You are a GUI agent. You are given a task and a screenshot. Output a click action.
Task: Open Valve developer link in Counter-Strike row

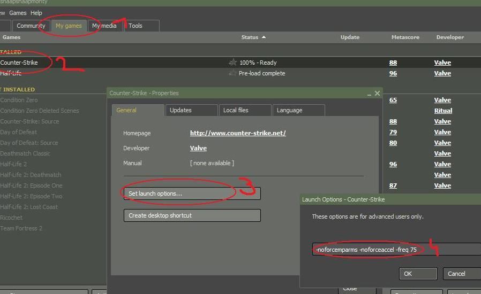(442, 63)
